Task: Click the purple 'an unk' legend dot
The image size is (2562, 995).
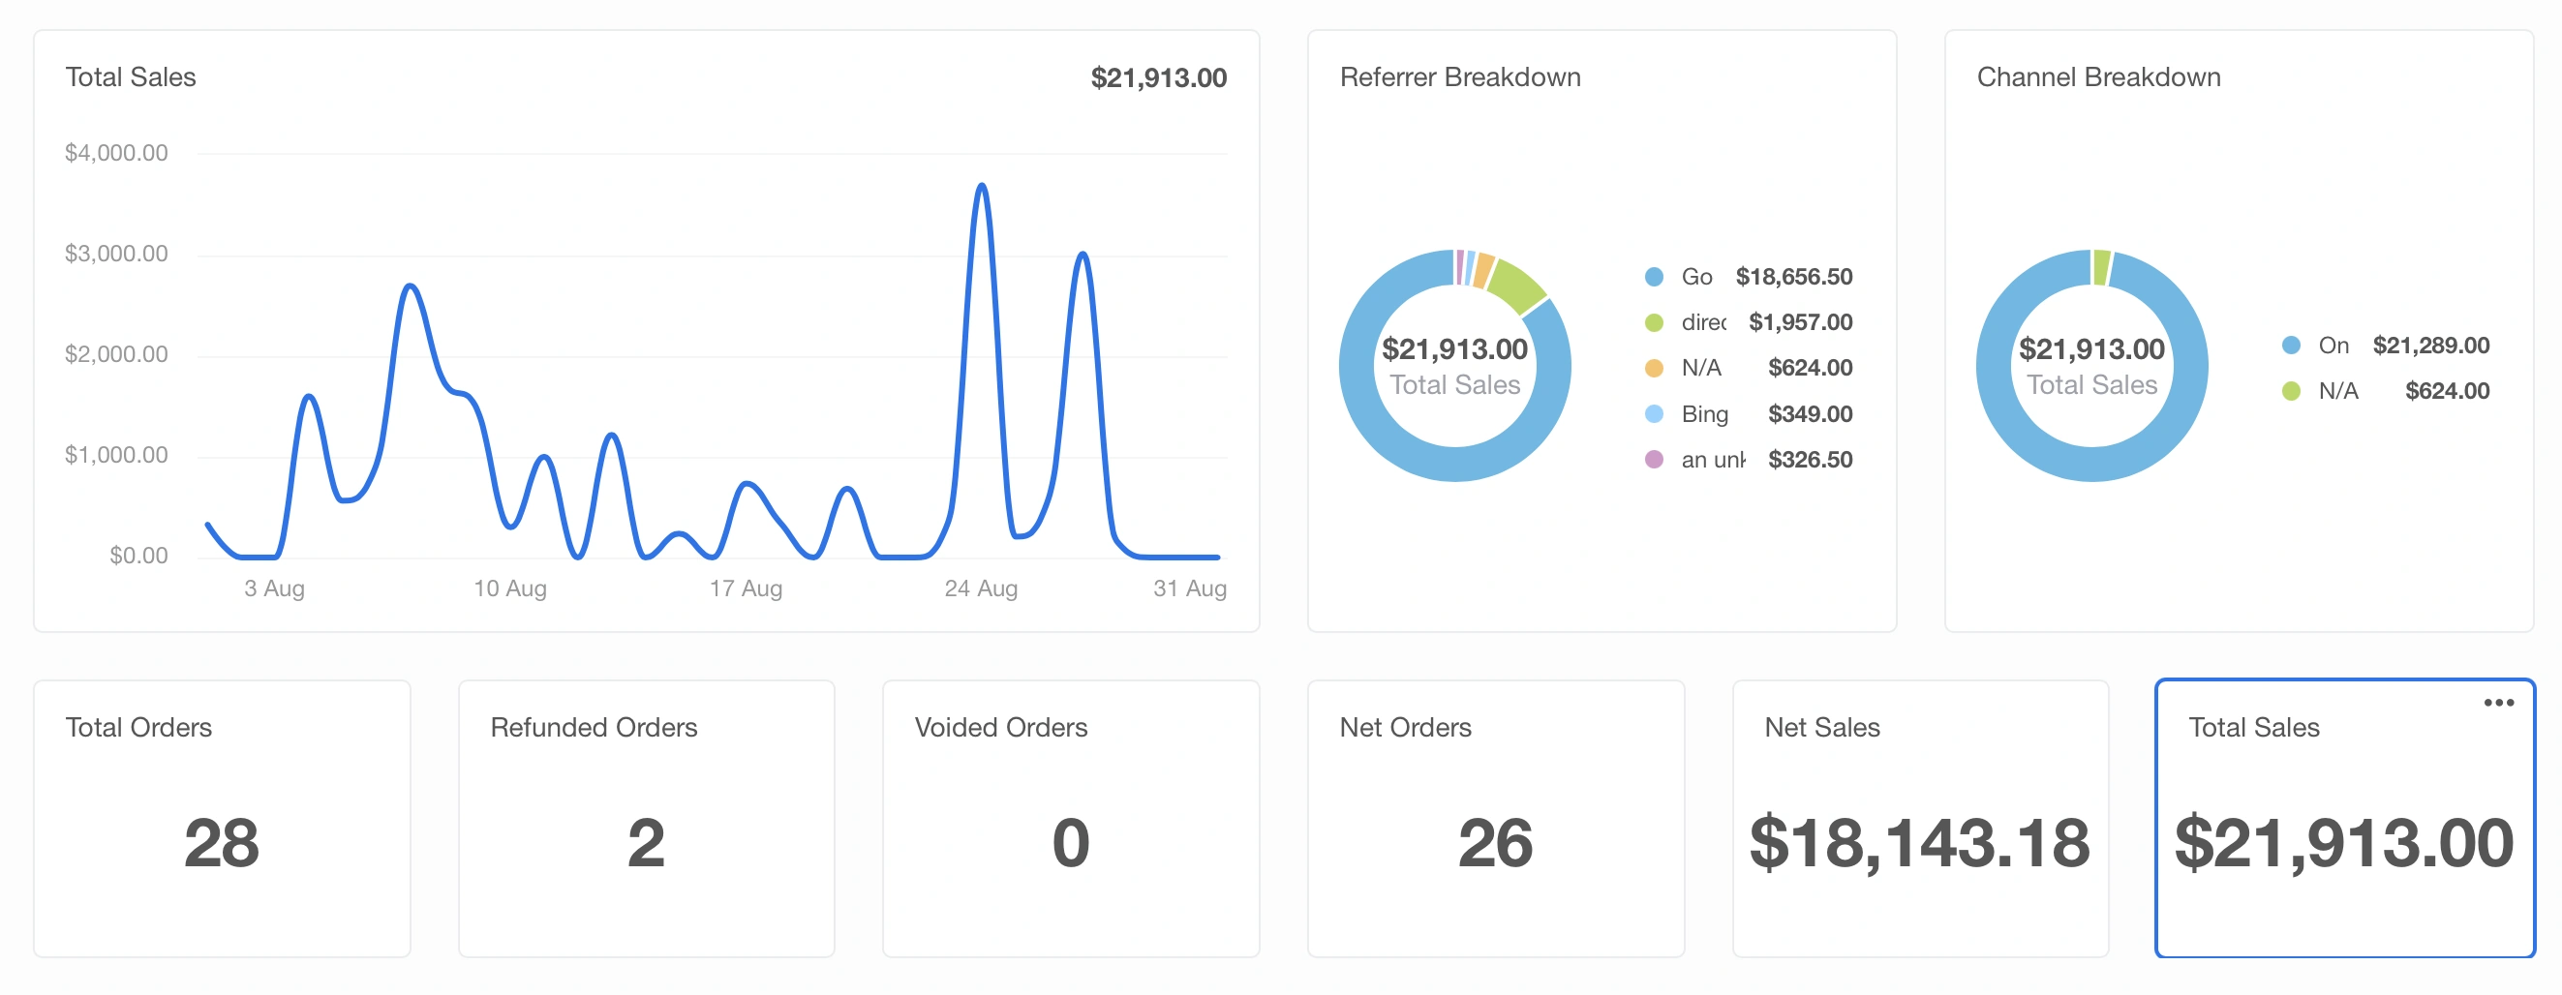Action: coord(1654,459)
